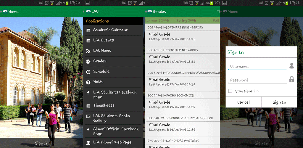
Task: Tap the picture notification icon on the LAU screen
Action: click(x=88, y=3)
